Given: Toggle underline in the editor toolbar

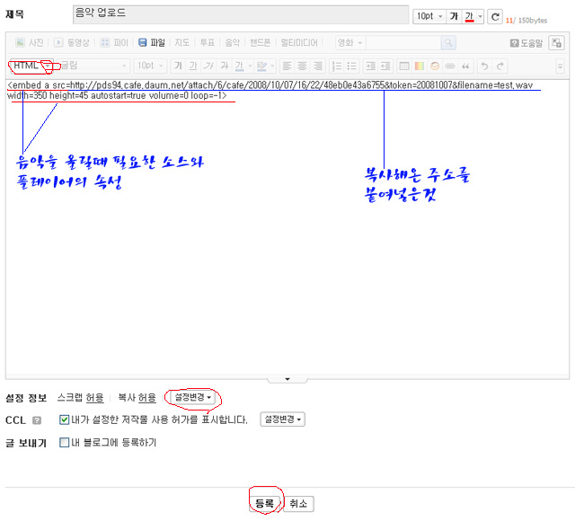Looking at the screenshot, I should point(193,66).
